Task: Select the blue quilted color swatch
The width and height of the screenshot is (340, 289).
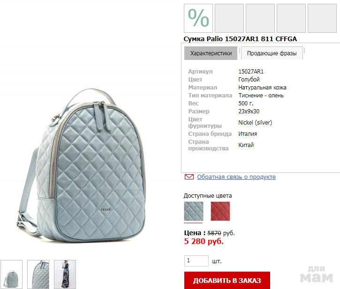Action: [194, 211]
